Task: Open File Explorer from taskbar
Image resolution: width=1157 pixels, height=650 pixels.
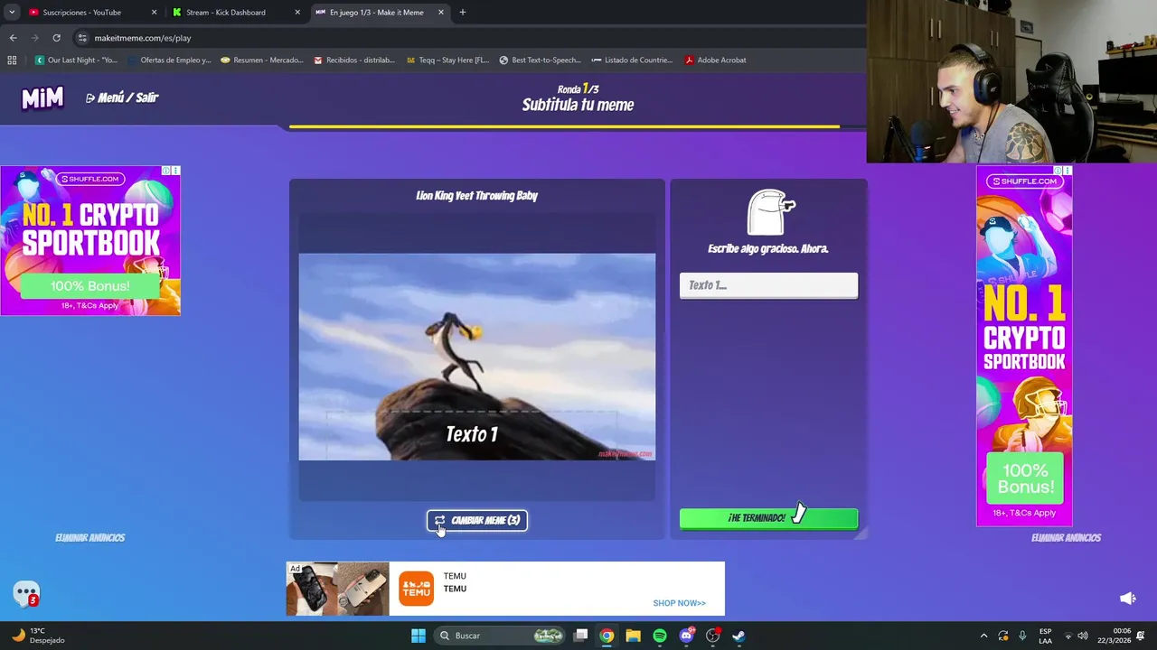Action: pos(633,636)
